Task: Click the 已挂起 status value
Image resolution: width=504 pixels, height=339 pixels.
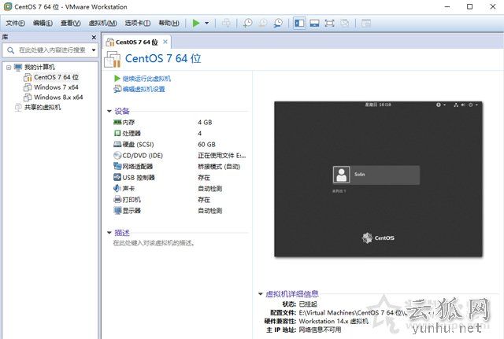Action: [308, 304]
